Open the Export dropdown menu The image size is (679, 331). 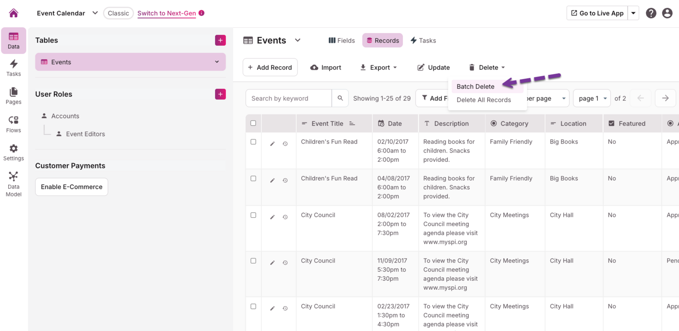click(378, 67)
